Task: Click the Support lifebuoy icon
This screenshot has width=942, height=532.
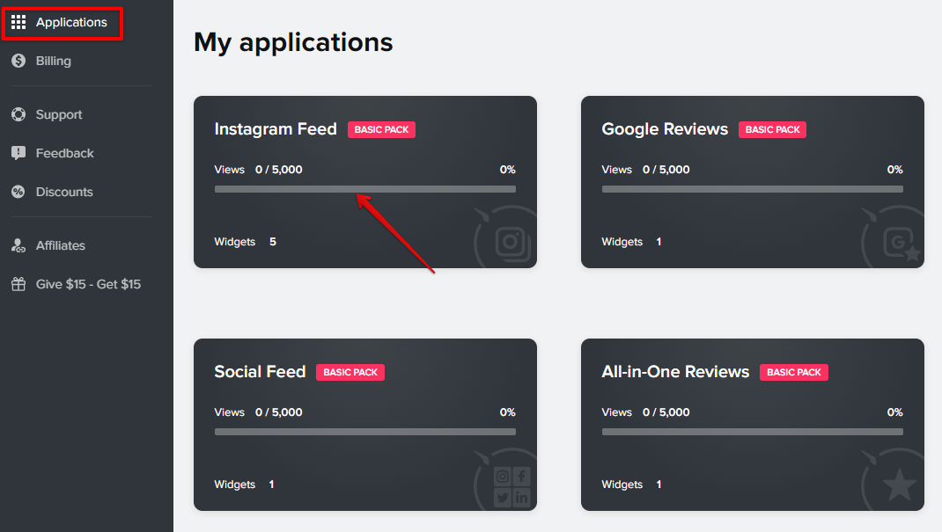Action: coord(18,114)
